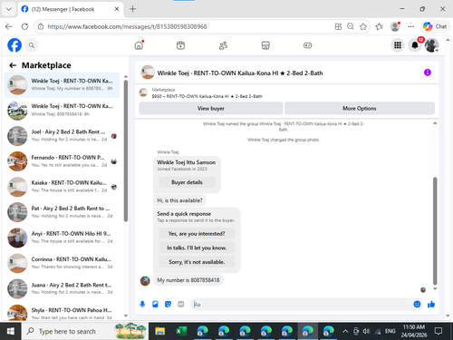Click the 'Hi, is this available?' message bubble
Image resolution: width=453 pixels, height=340 pixels.
tap(179, 200)
